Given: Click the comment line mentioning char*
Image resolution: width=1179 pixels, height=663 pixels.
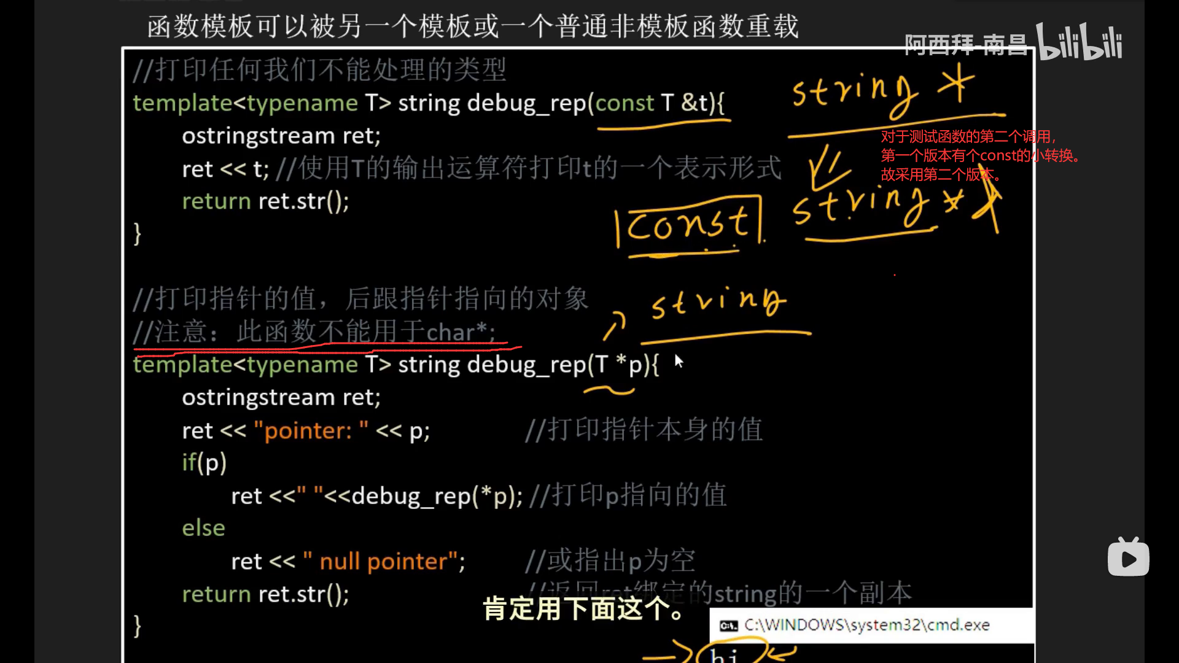Looking at the screenshot, I should (314, 332).
